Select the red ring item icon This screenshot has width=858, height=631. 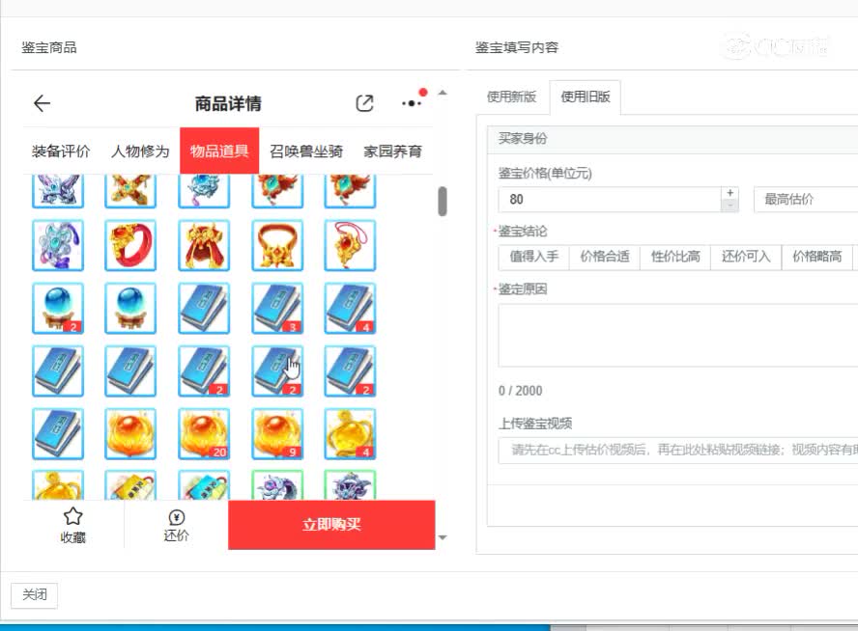click(x=130, y=245)
